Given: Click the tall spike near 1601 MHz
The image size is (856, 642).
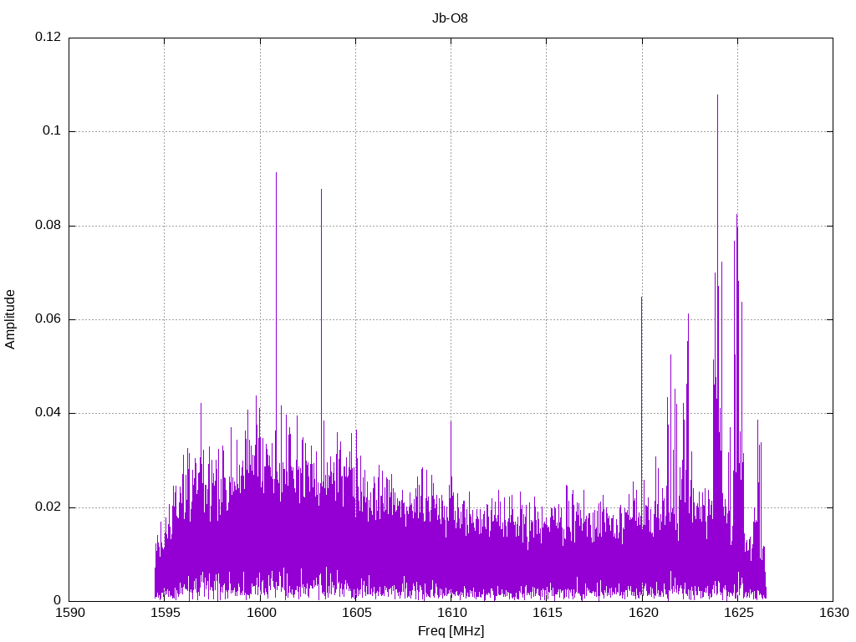Looking at the screenshot, I should [276, 251].
